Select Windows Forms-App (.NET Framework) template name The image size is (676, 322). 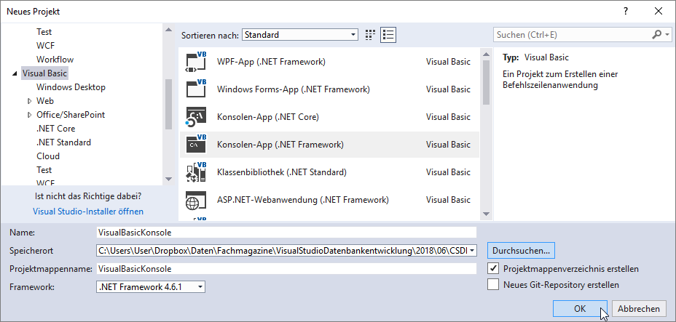(x=293, y=89)
